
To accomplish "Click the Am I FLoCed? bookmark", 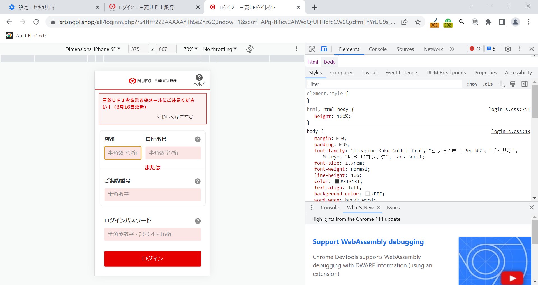I will 26,35.
